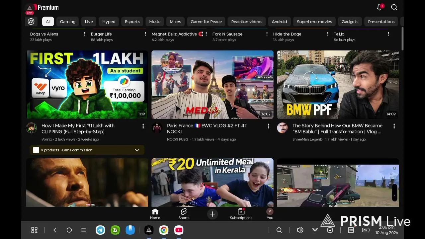Select the Hyped chip
The width and height of the screenshot is (425, 239).
coord(109,22)
